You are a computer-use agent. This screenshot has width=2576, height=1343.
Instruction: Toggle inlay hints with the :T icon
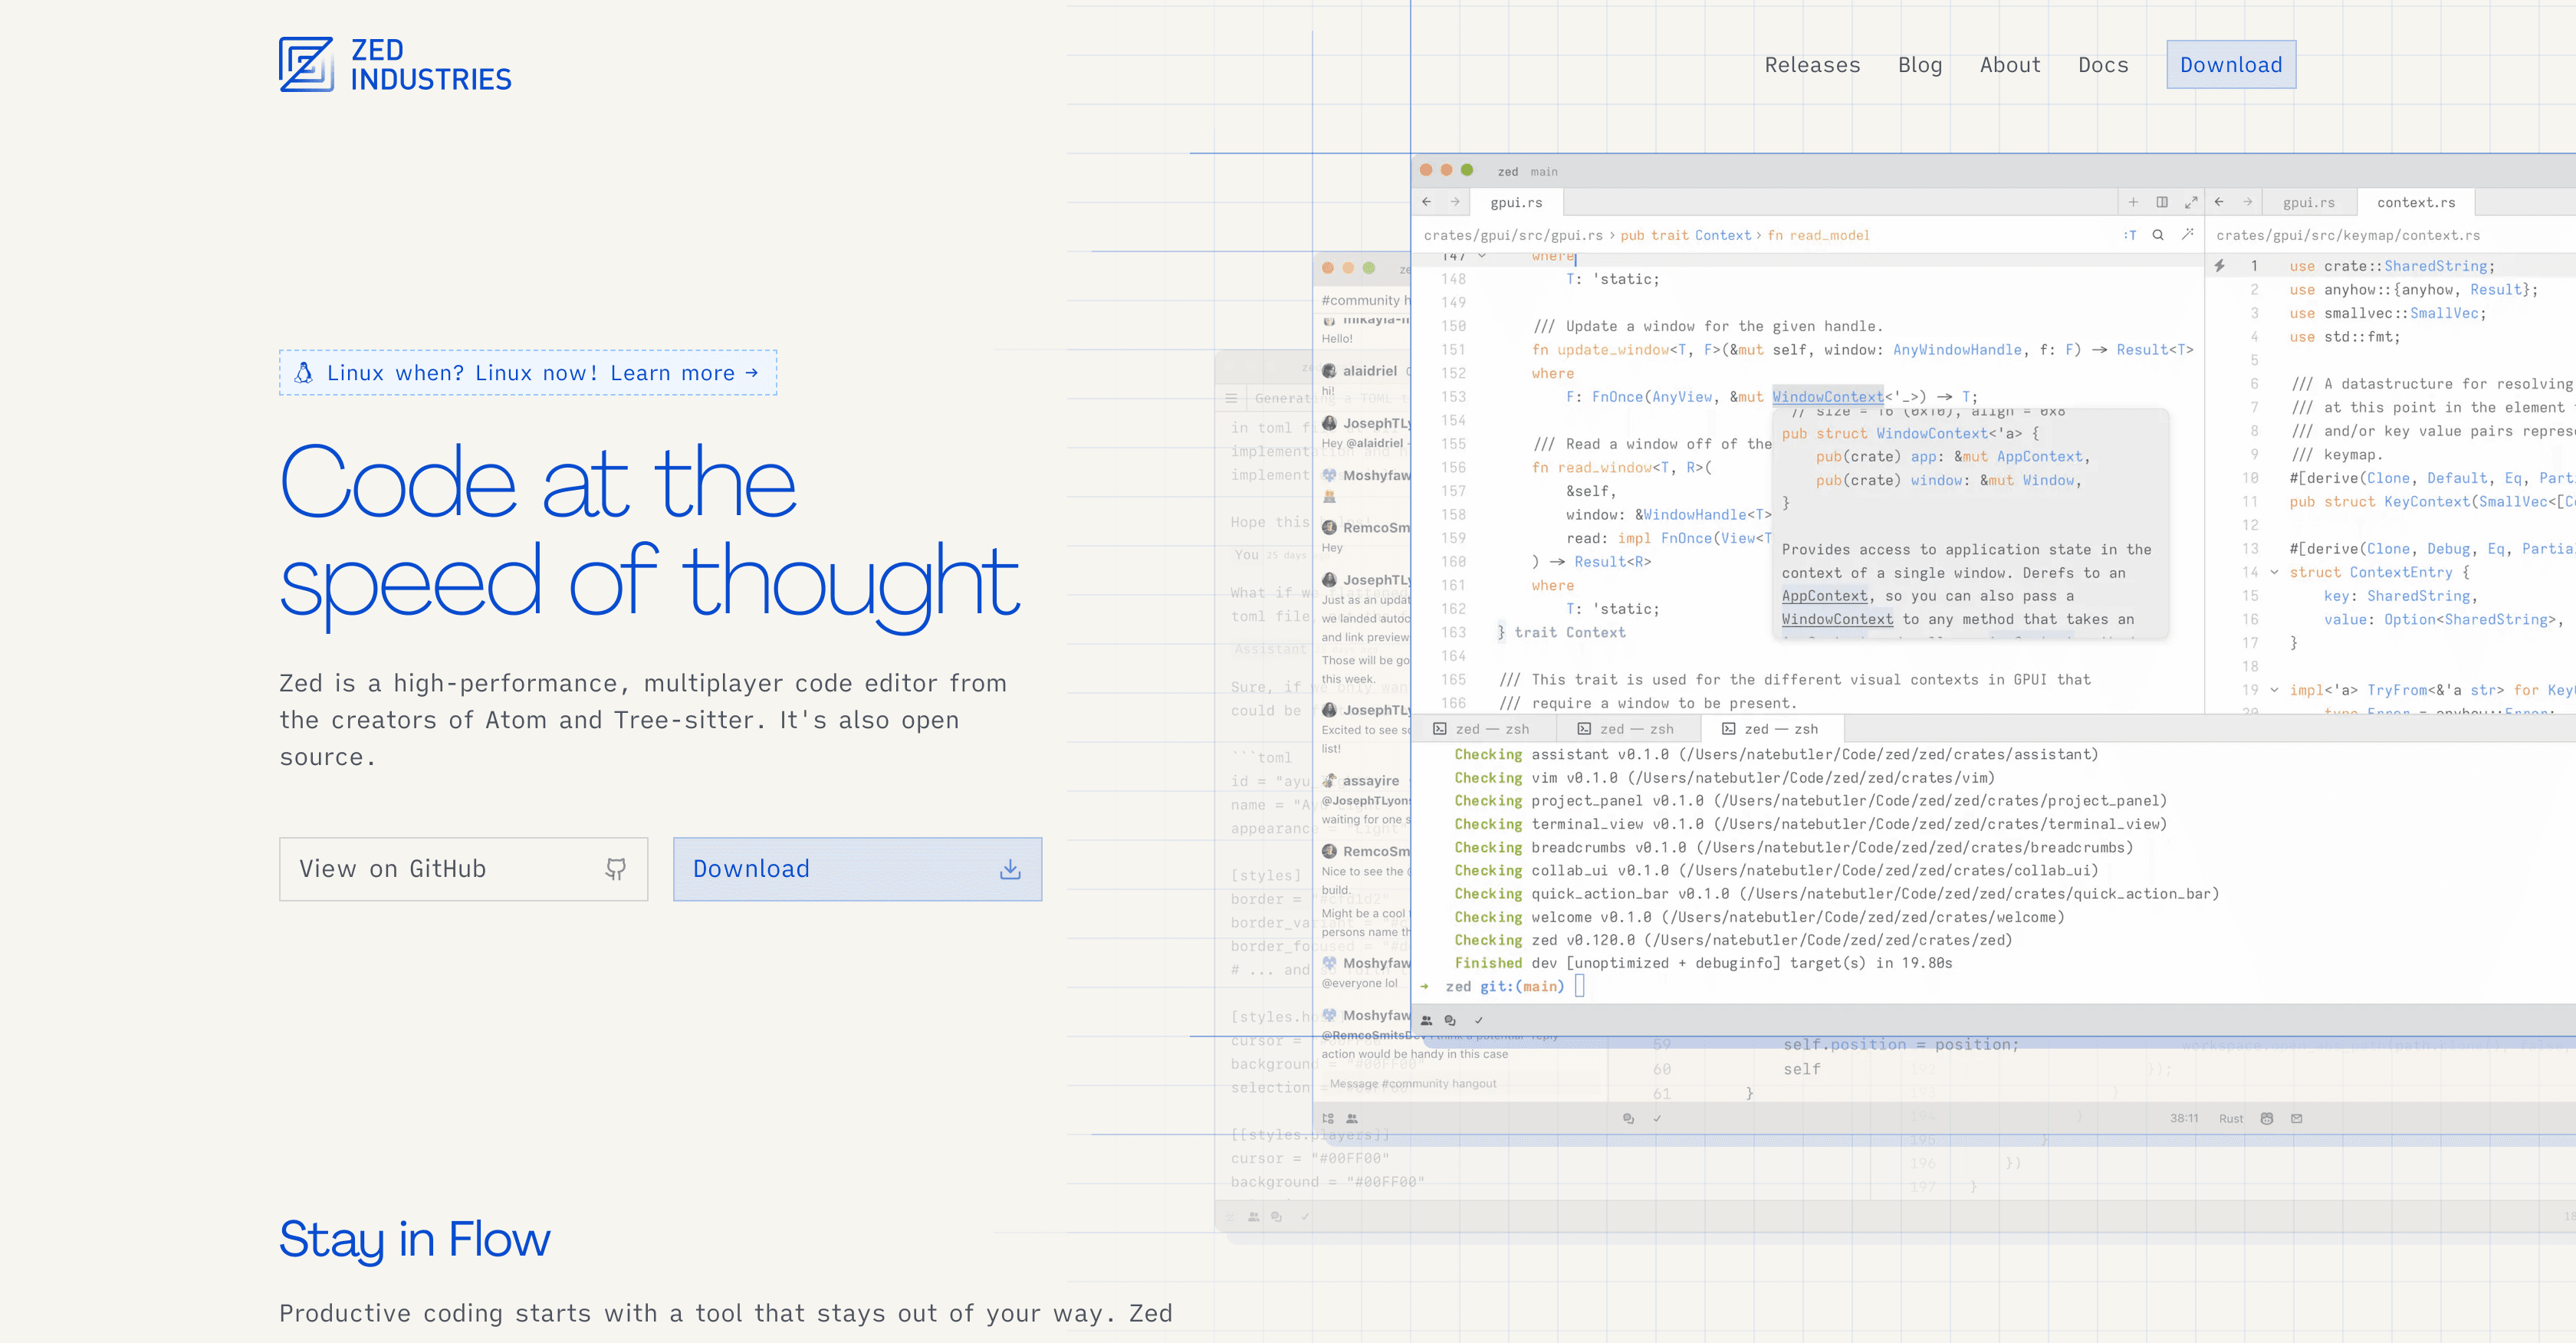tap(2129, 235)
